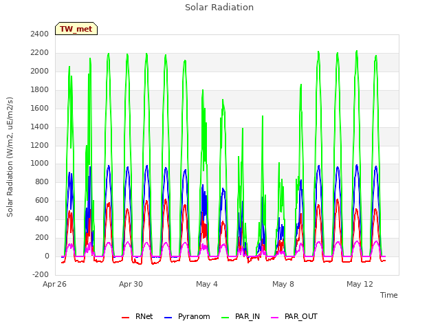Click the 1200 y-axis tick label

click(40, 145)
